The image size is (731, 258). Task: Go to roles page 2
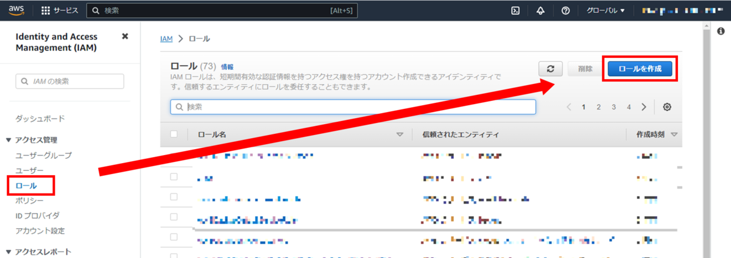coord(599,107)
